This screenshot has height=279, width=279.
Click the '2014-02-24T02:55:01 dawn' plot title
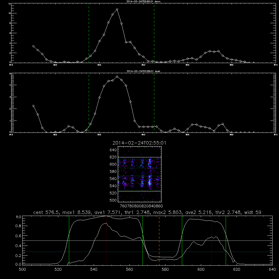pyautogui.click(x=144, y=1)
